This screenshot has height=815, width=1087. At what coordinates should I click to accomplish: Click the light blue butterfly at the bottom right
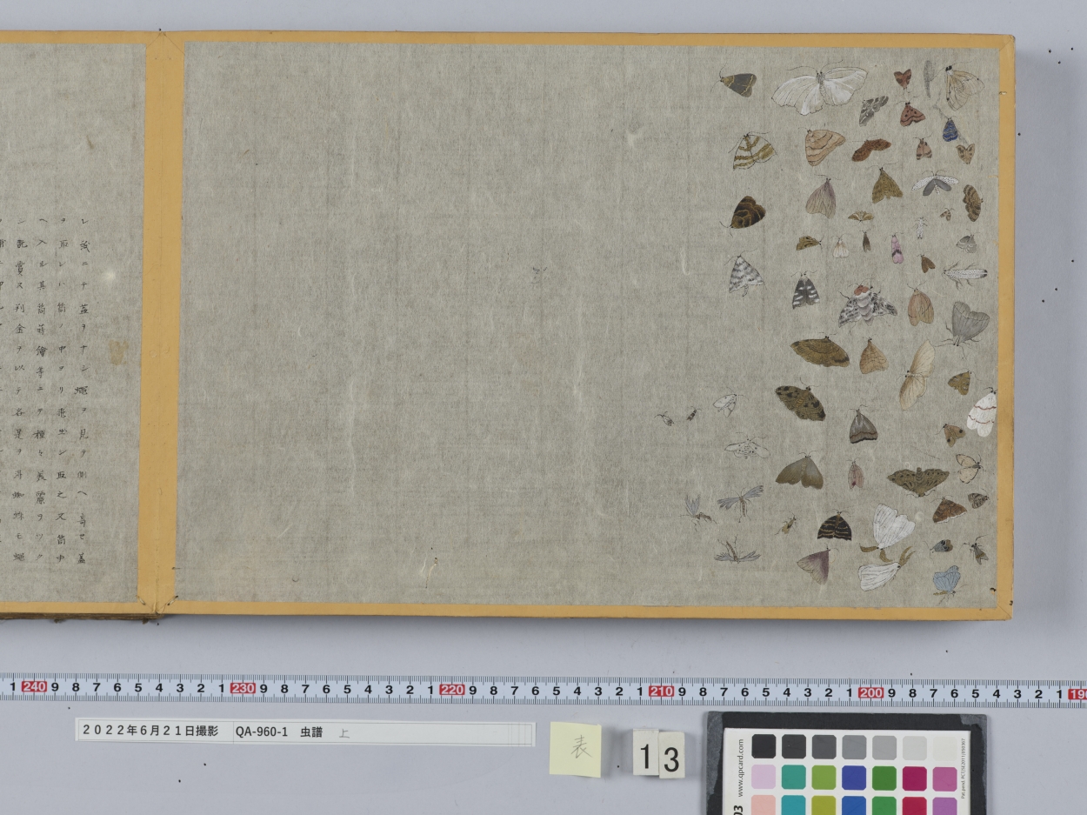point(946,580)
